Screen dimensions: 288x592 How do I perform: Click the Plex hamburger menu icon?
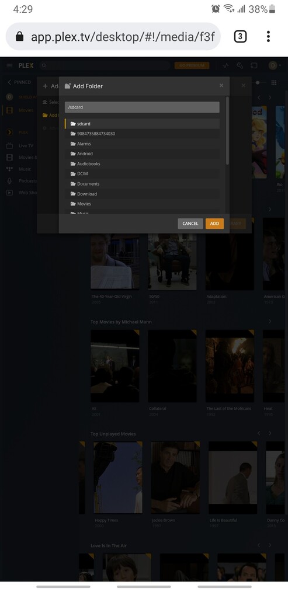click(x=9, y=65)
